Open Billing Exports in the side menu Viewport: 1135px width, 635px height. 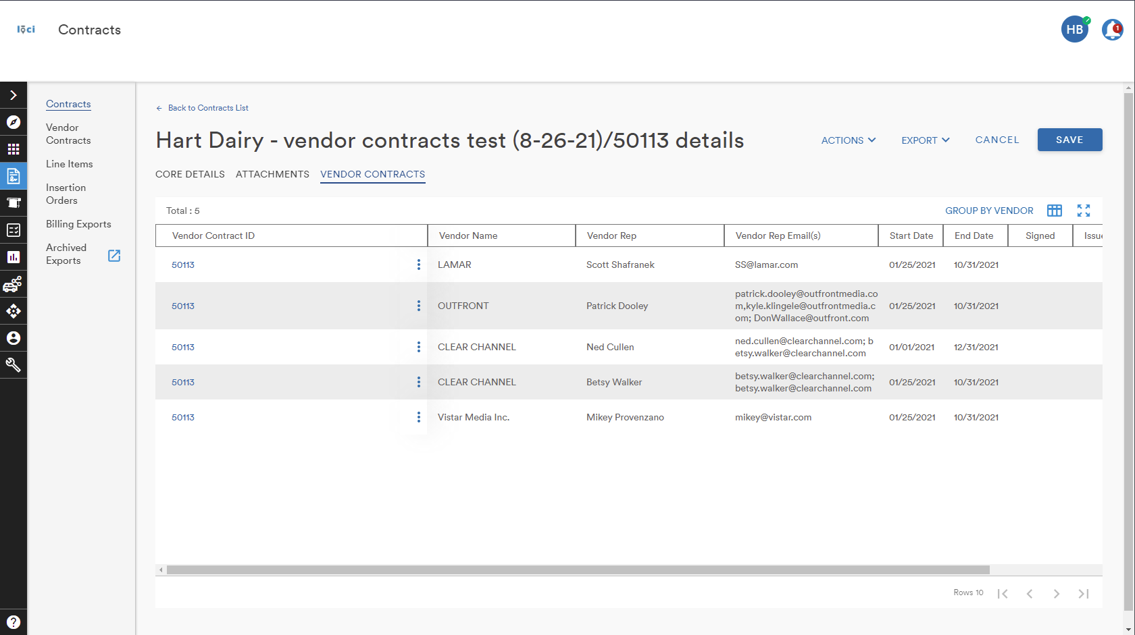(78, 224)
